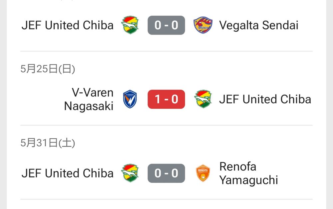The image size is (333, 209).
Task: Click JEF United Chiba crest in Nagasaki match
Action: point(203,99)
